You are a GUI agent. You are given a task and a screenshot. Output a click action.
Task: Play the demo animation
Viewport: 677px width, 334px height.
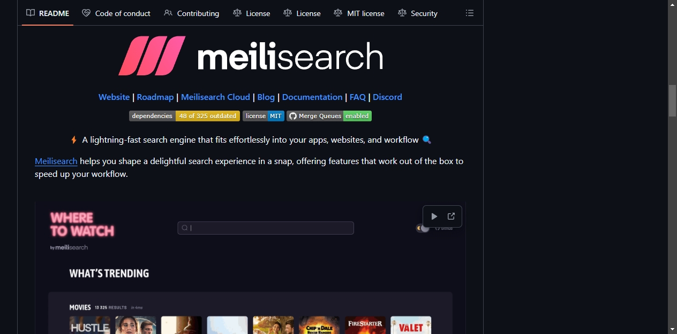point(434,216)
